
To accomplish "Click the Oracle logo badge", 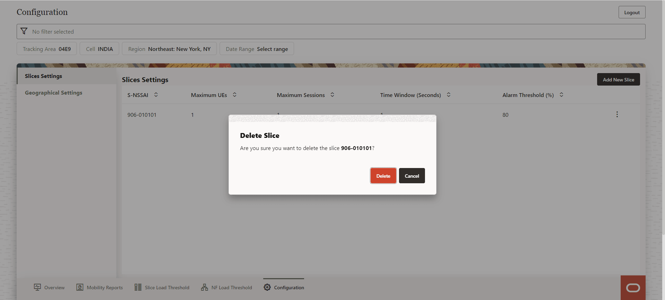I will [633, 288].
